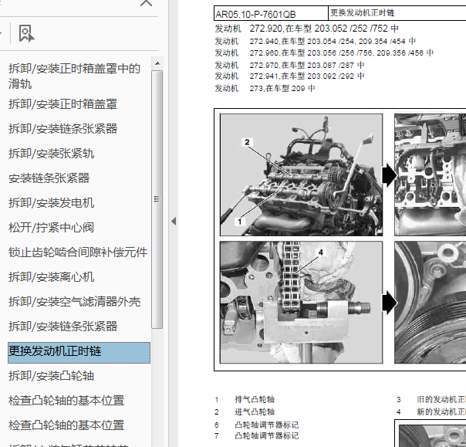Click the line 272.920,在车型 203.052 /252 /752 中
This screenshot has width=466, height=447.
click(323, 29)
